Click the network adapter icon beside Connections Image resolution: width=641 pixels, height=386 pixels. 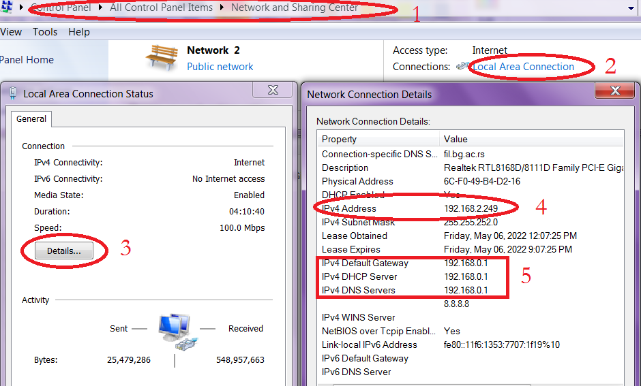coord(463,66)
